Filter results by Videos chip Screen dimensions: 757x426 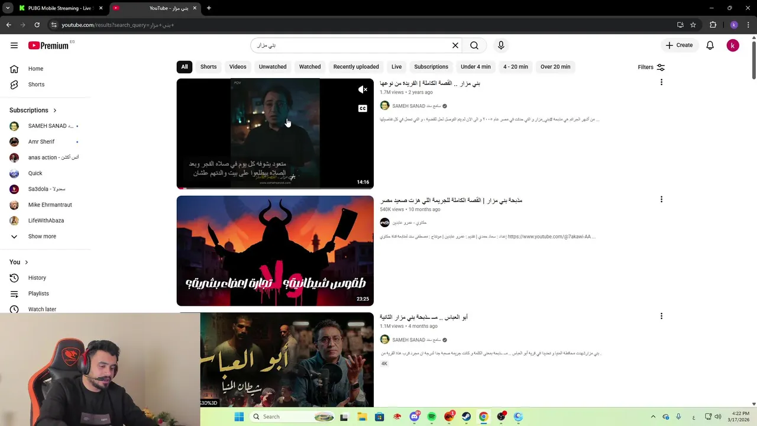(x=238, y=67)
